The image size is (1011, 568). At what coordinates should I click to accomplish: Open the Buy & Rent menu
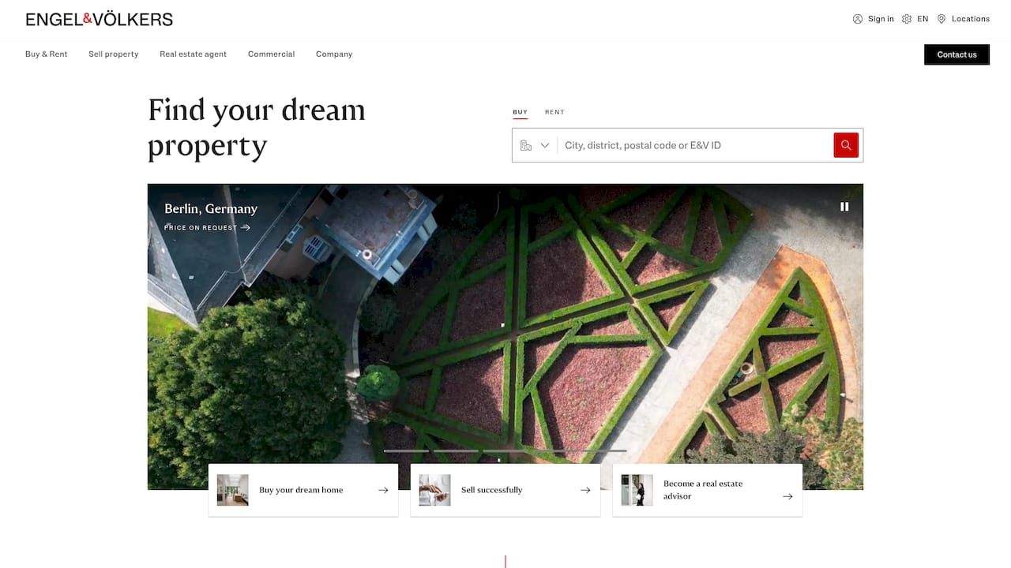(47, 54)
